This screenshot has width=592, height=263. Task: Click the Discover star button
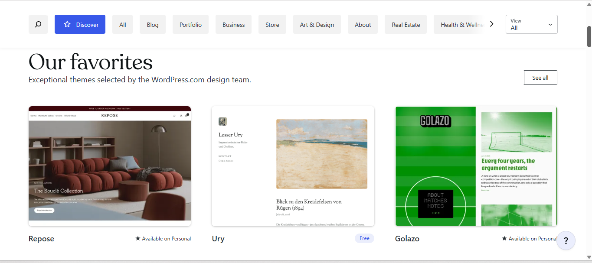coord(80,24)
